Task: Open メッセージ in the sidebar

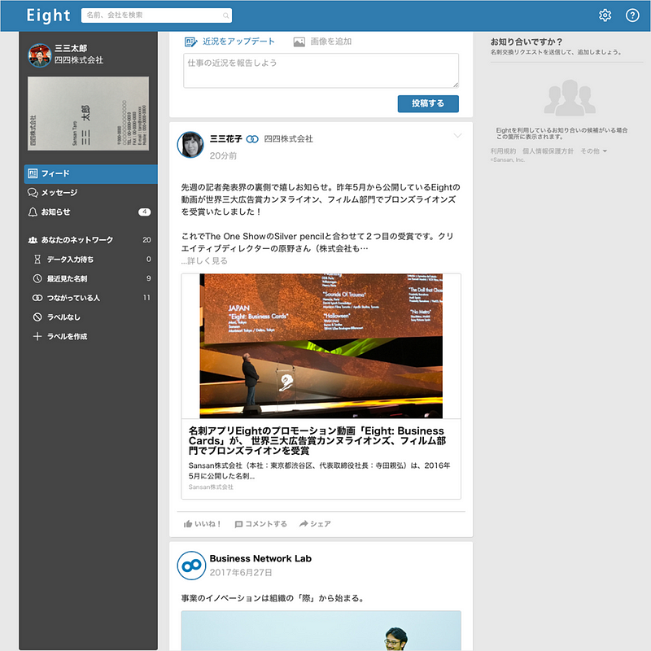Action: tap(91, 193)
